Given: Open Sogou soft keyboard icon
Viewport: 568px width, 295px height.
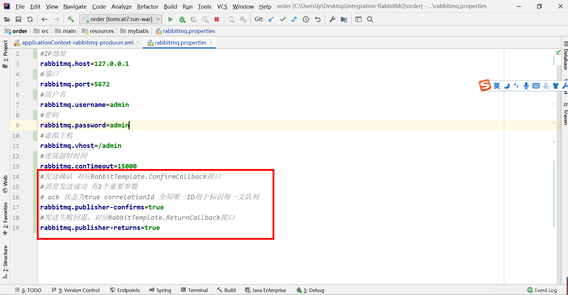Looking at the screenshot, I should pyautogui.click(x=536, y=86).
